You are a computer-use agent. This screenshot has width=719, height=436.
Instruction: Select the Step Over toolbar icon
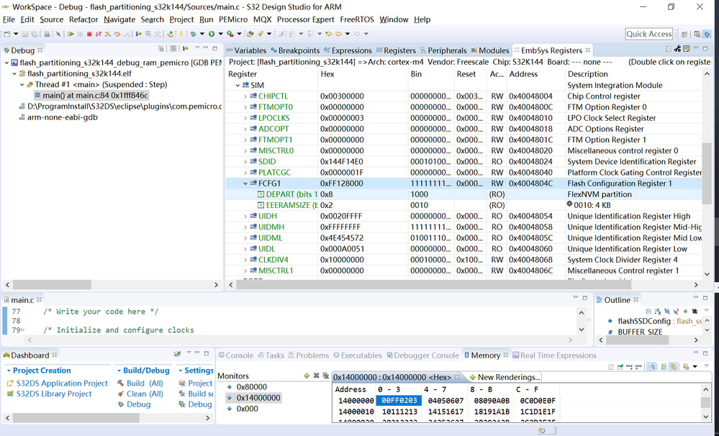click(x=117, y=32)
